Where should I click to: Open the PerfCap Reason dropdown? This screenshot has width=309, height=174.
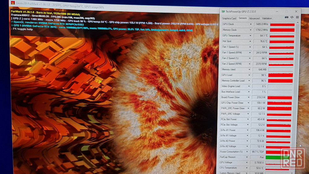coord(247,157)
